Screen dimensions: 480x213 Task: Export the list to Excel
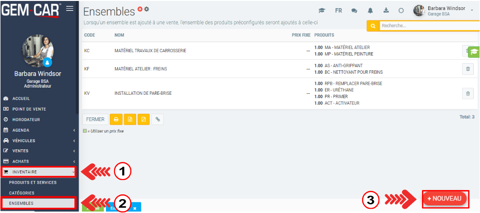point(130,120)
